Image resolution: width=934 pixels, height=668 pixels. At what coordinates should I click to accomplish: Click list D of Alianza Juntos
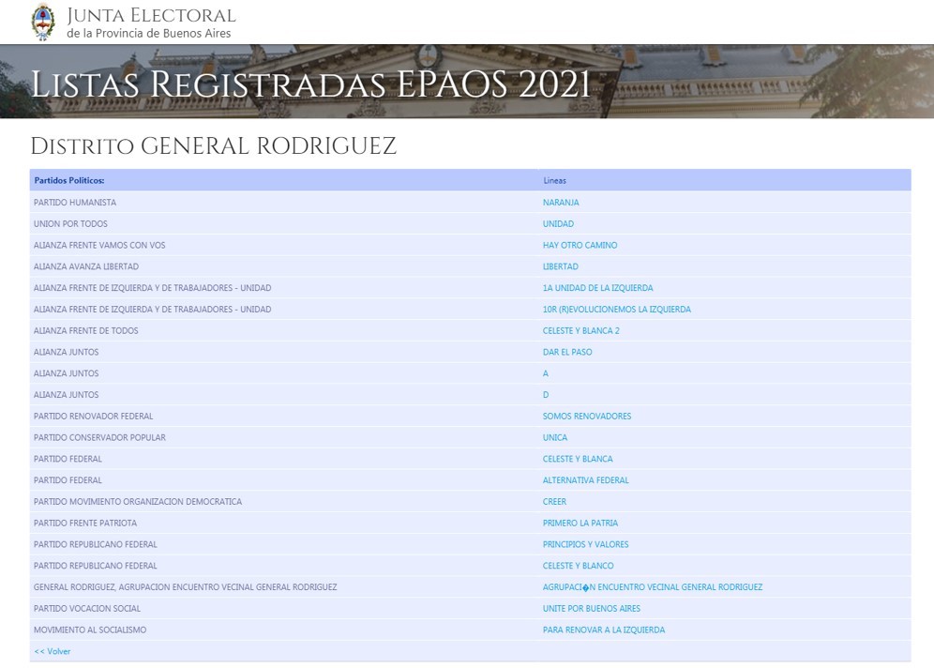(546, 395)
